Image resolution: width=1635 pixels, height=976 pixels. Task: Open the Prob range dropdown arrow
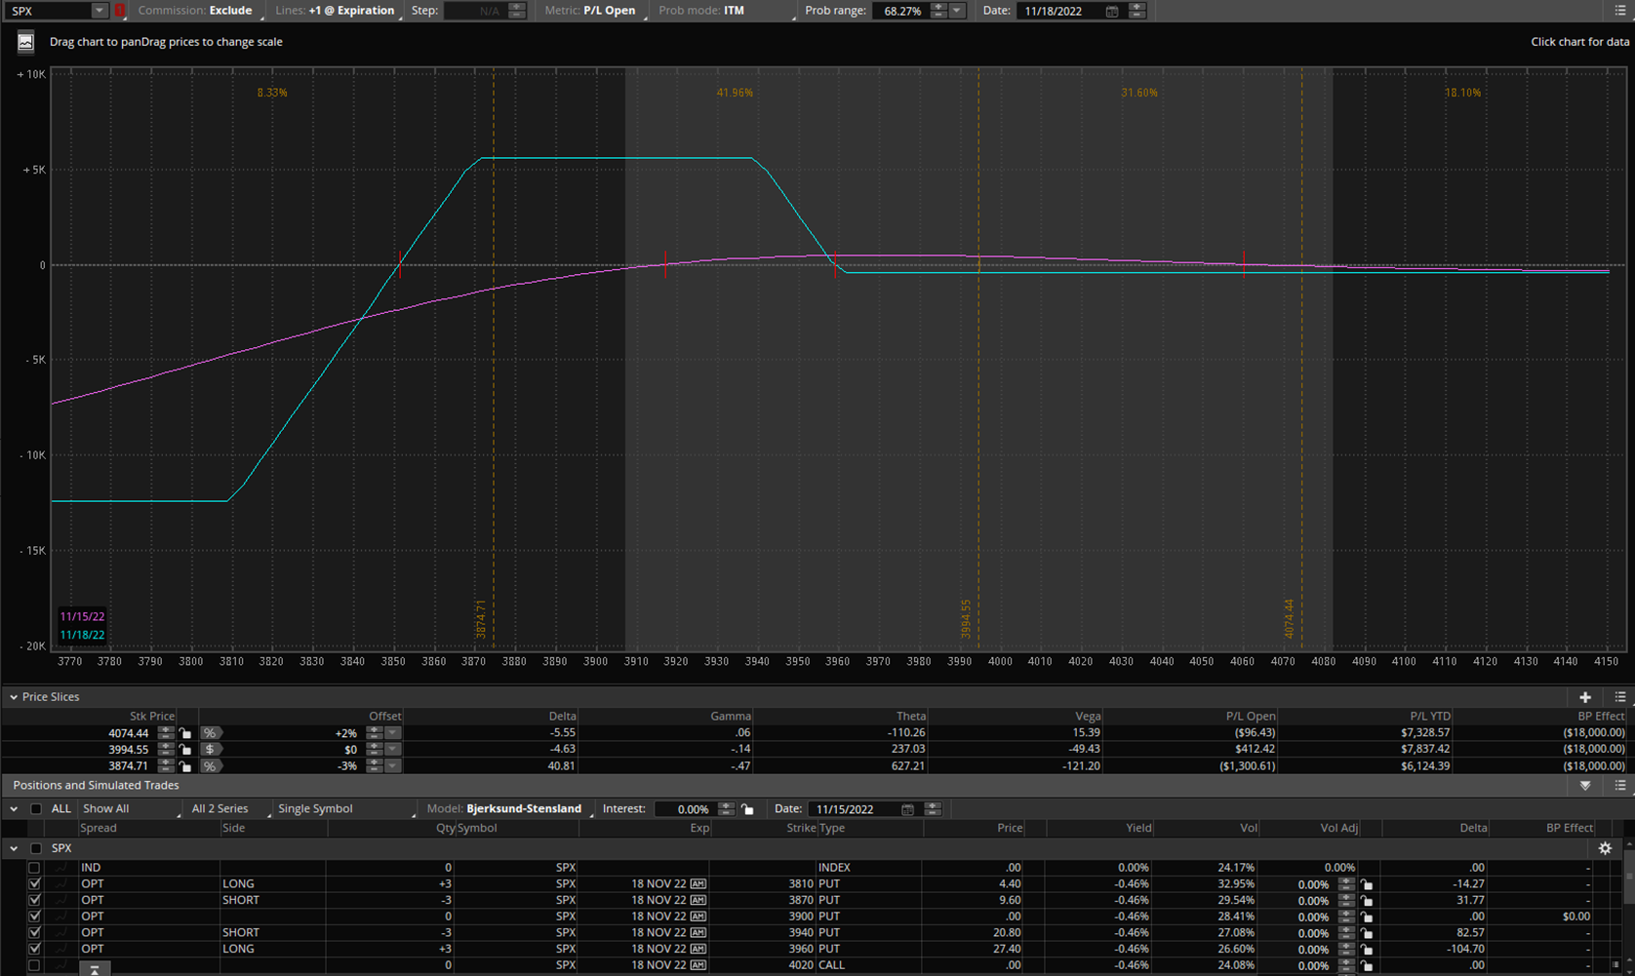pos(957,11)
